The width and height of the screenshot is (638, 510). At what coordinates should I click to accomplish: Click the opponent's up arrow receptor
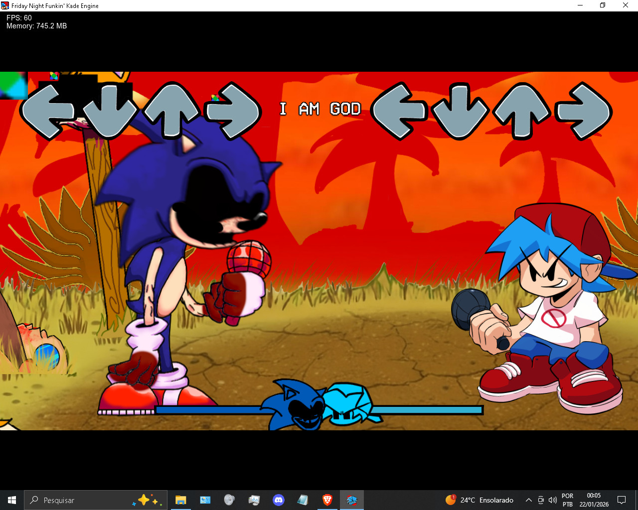point(171,111)
